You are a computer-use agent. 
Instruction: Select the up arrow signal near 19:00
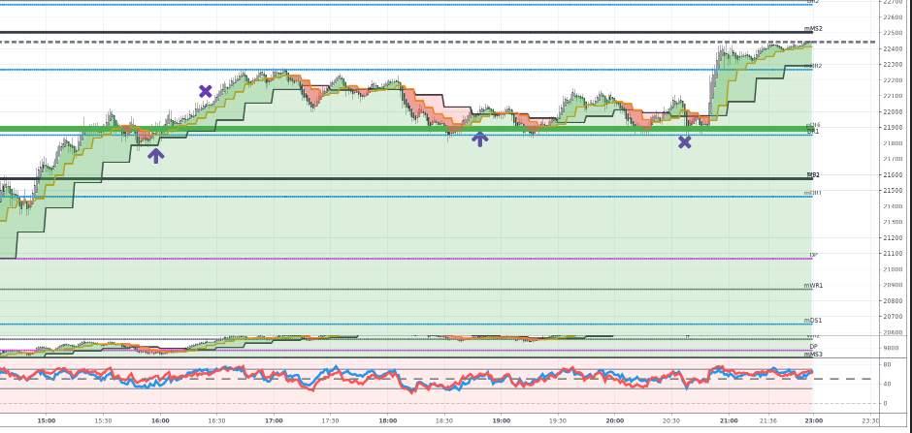coord(479,139)
